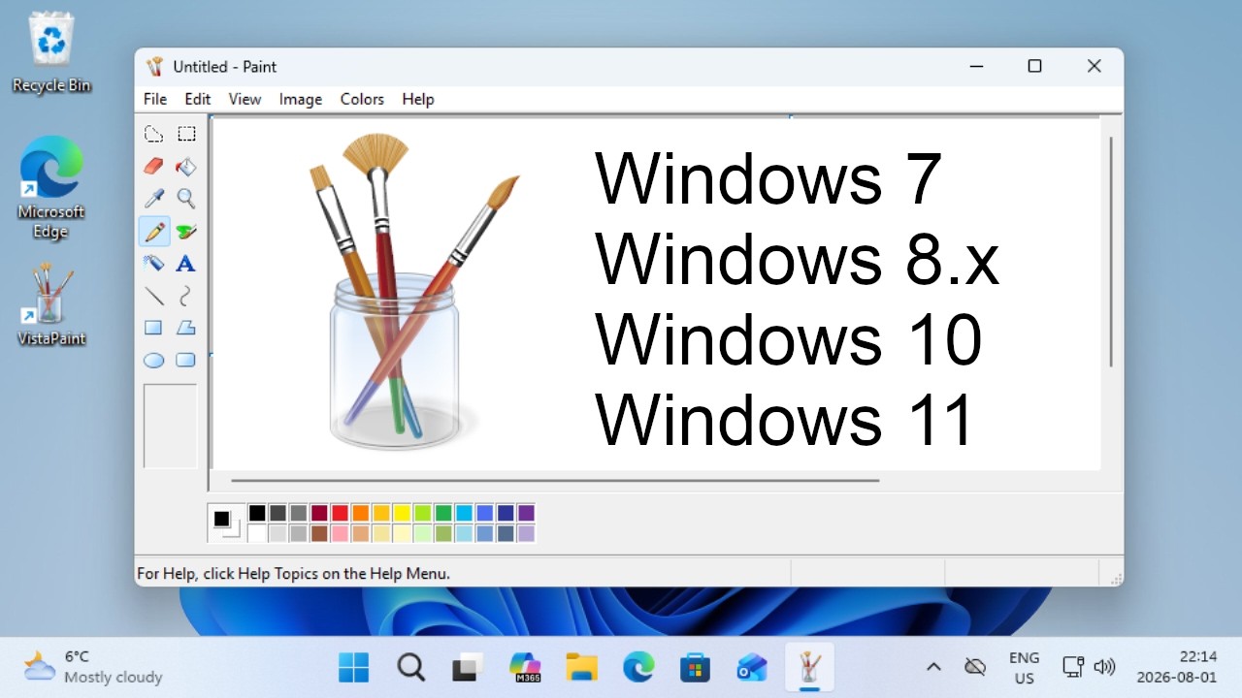The width and height of the screenshot is (1242, 698).
Task: Select the Polygon shape tool
Action: point(186,328)
